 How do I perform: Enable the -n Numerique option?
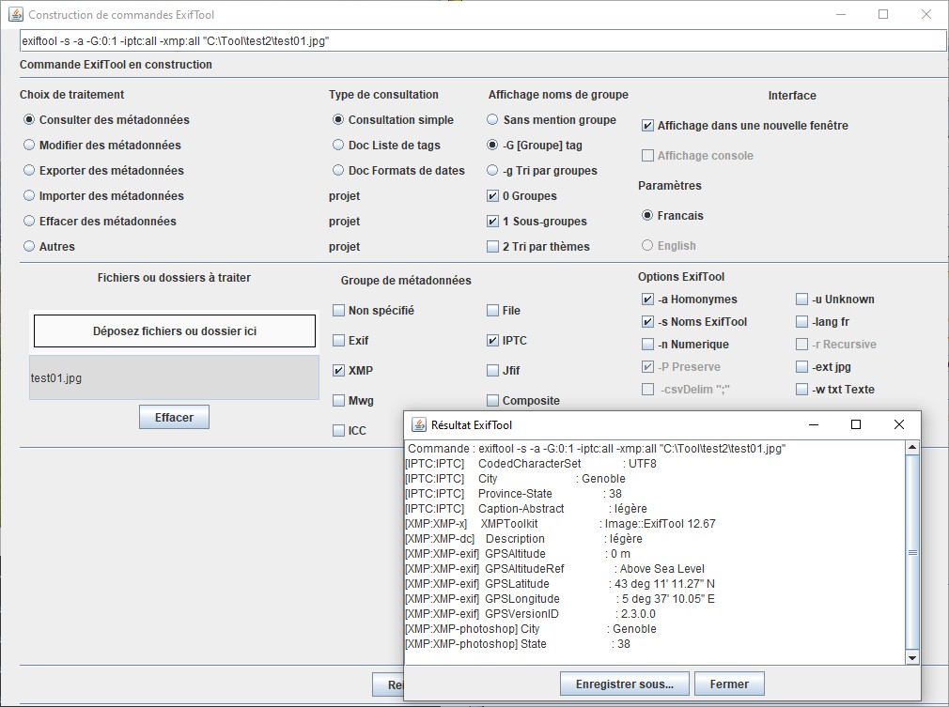click(647, 345)
